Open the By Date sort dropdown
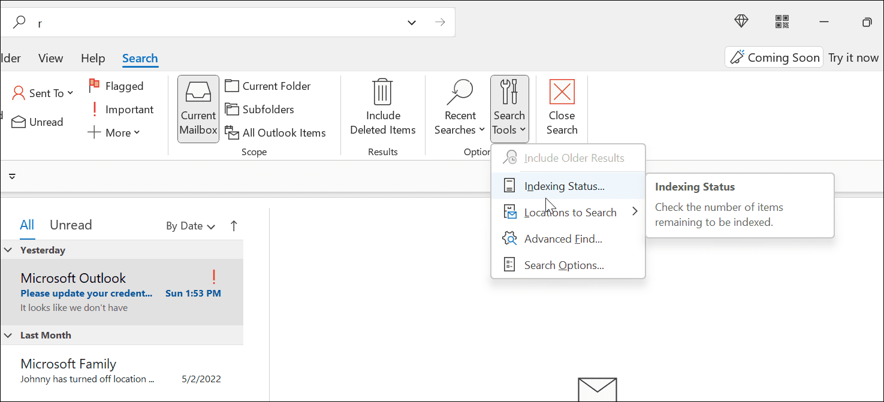 190,226
